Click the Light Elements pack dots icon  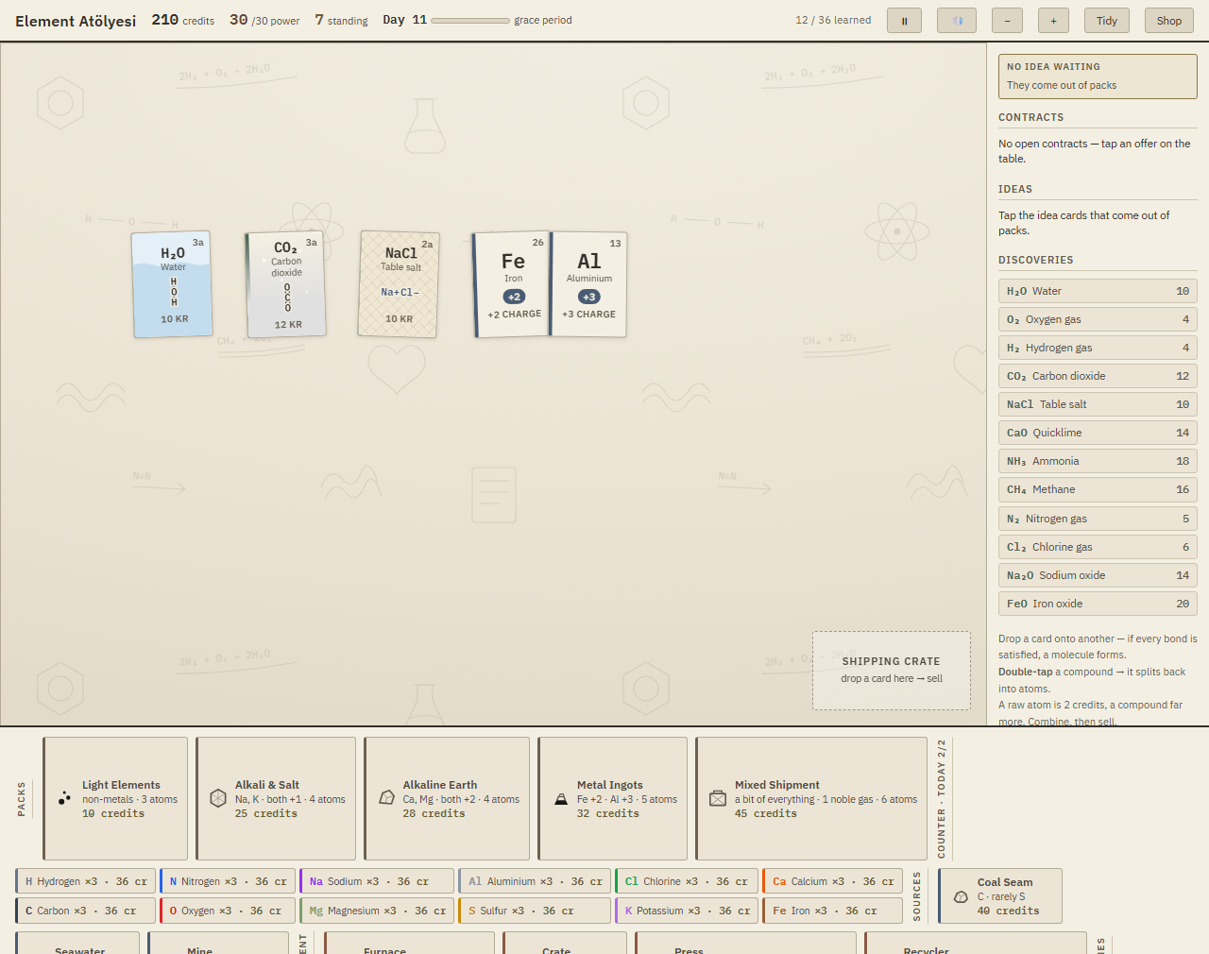click(x=64, y=798)
